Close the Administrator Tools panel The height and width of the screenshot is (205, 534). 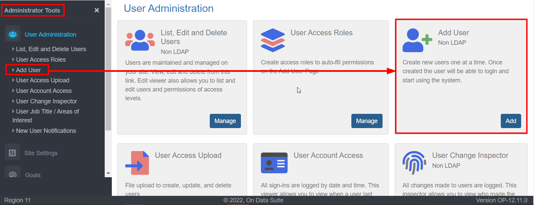tap(97, 9)
